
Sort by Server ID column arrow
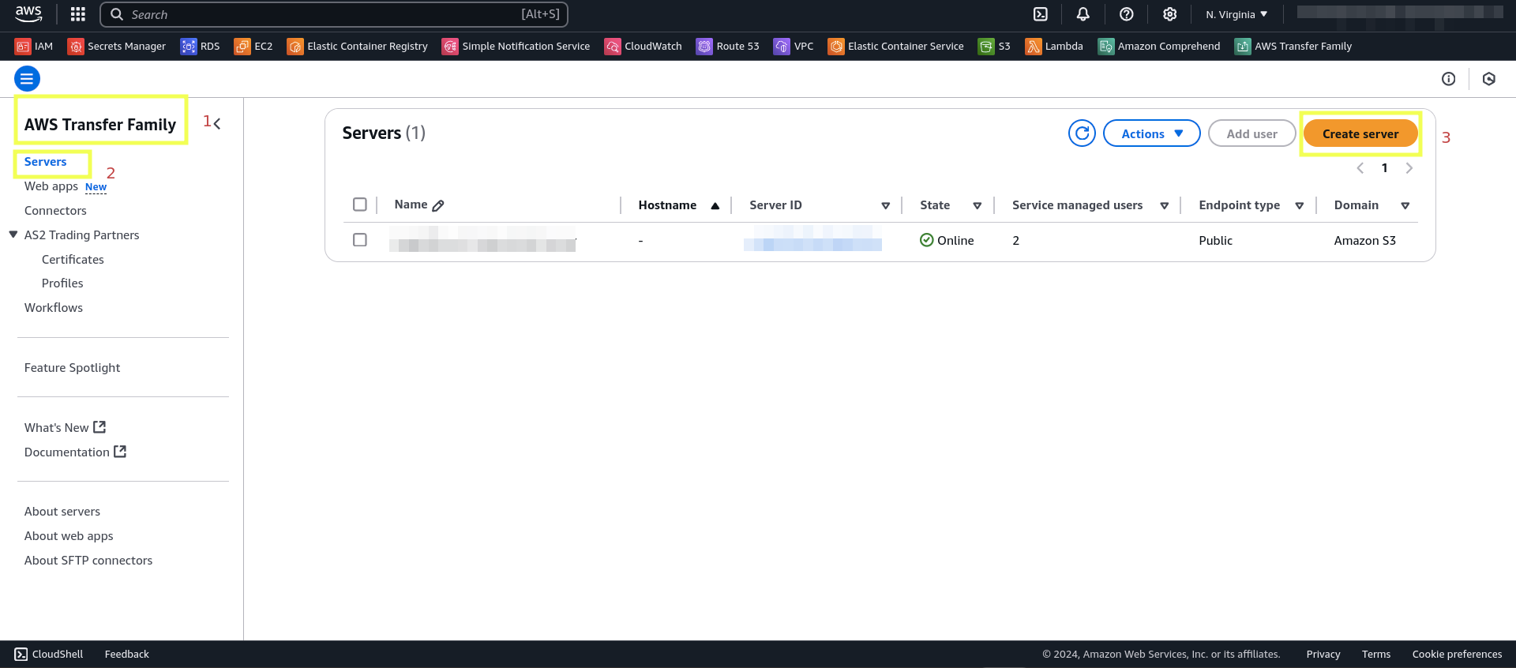click(885, 205)
